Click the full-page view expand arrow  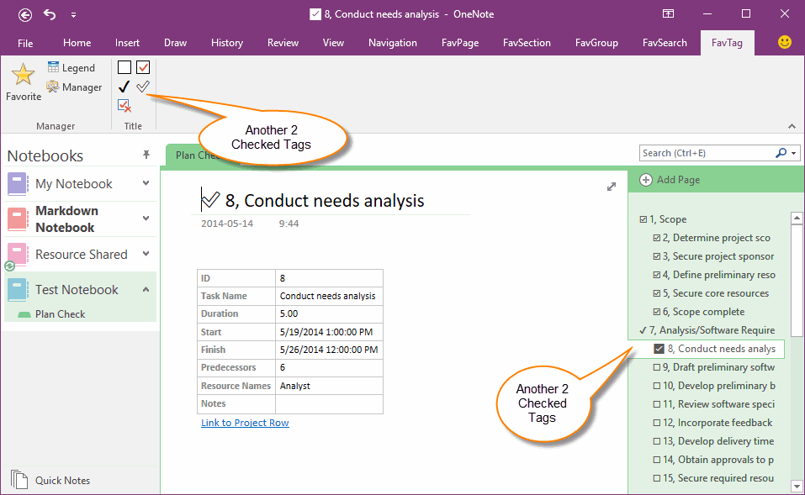click(x=612, y=187)
